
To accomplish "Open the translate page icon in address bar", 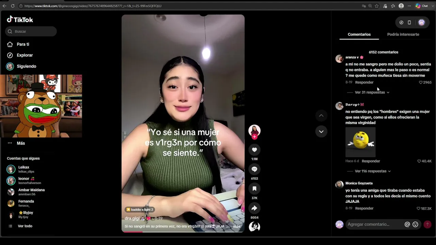I will pos(364,6).
